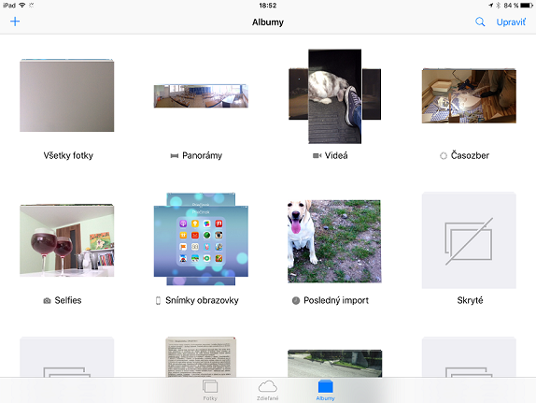Screen dimensions: 536x403
Task: Click the phone icon beside Snímky obrazovky
Action: [x=158, y=301]
